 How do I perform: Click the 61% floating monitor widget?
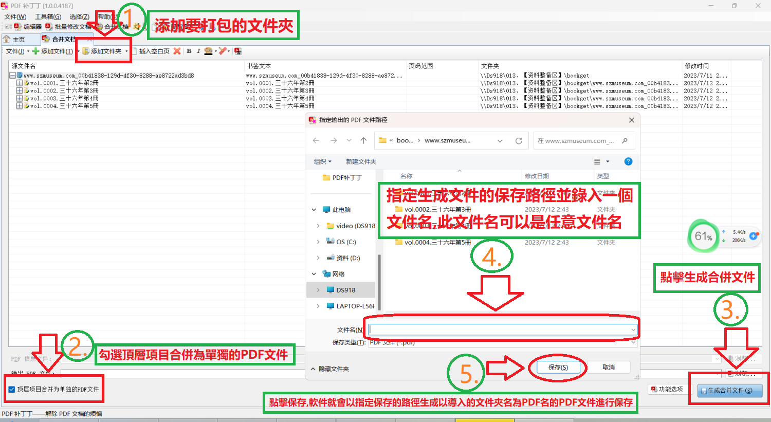point(704,236)
